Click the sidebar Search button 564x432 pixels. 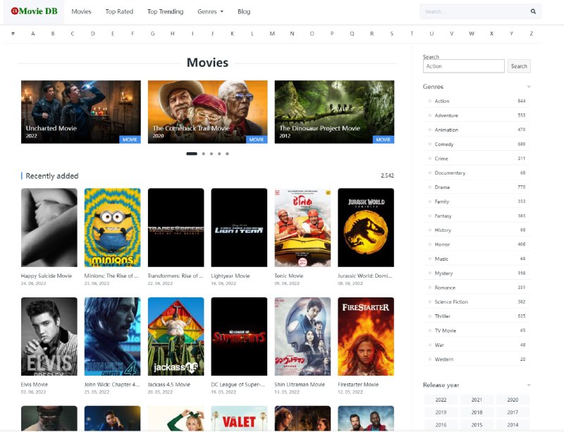[519, 66]
